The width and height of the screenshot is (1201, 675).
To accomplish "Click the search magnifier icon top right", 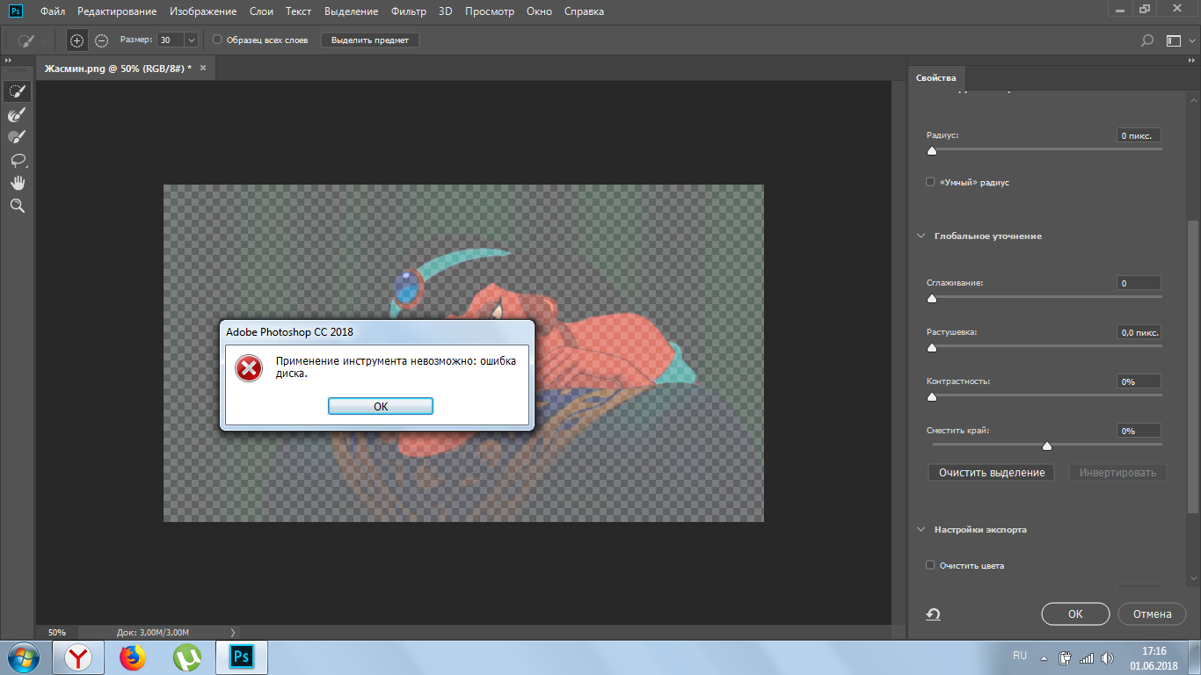I will pos(1146,40).
